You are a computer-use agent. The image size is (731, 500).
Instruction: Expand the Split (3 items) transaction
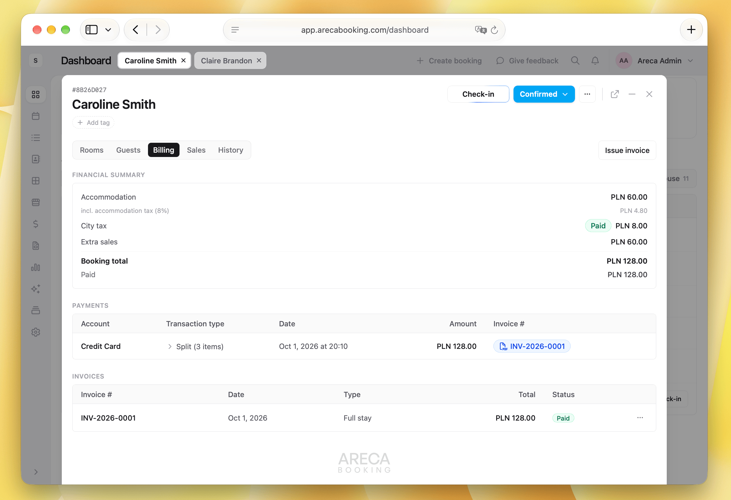click(x=170, y=346)
